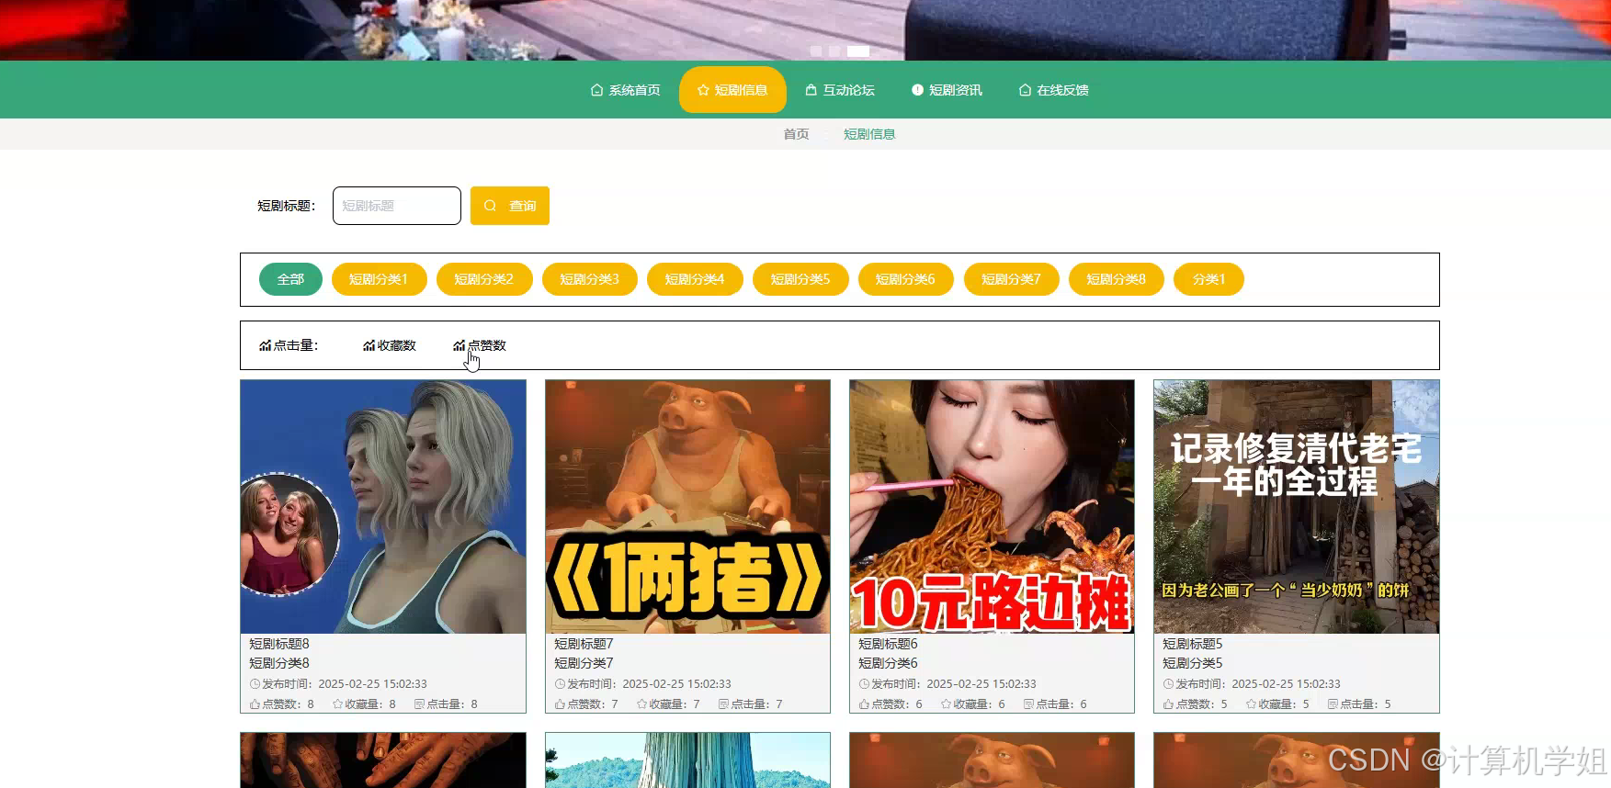Filter by 短剧分类4

(x=695, y=279)
